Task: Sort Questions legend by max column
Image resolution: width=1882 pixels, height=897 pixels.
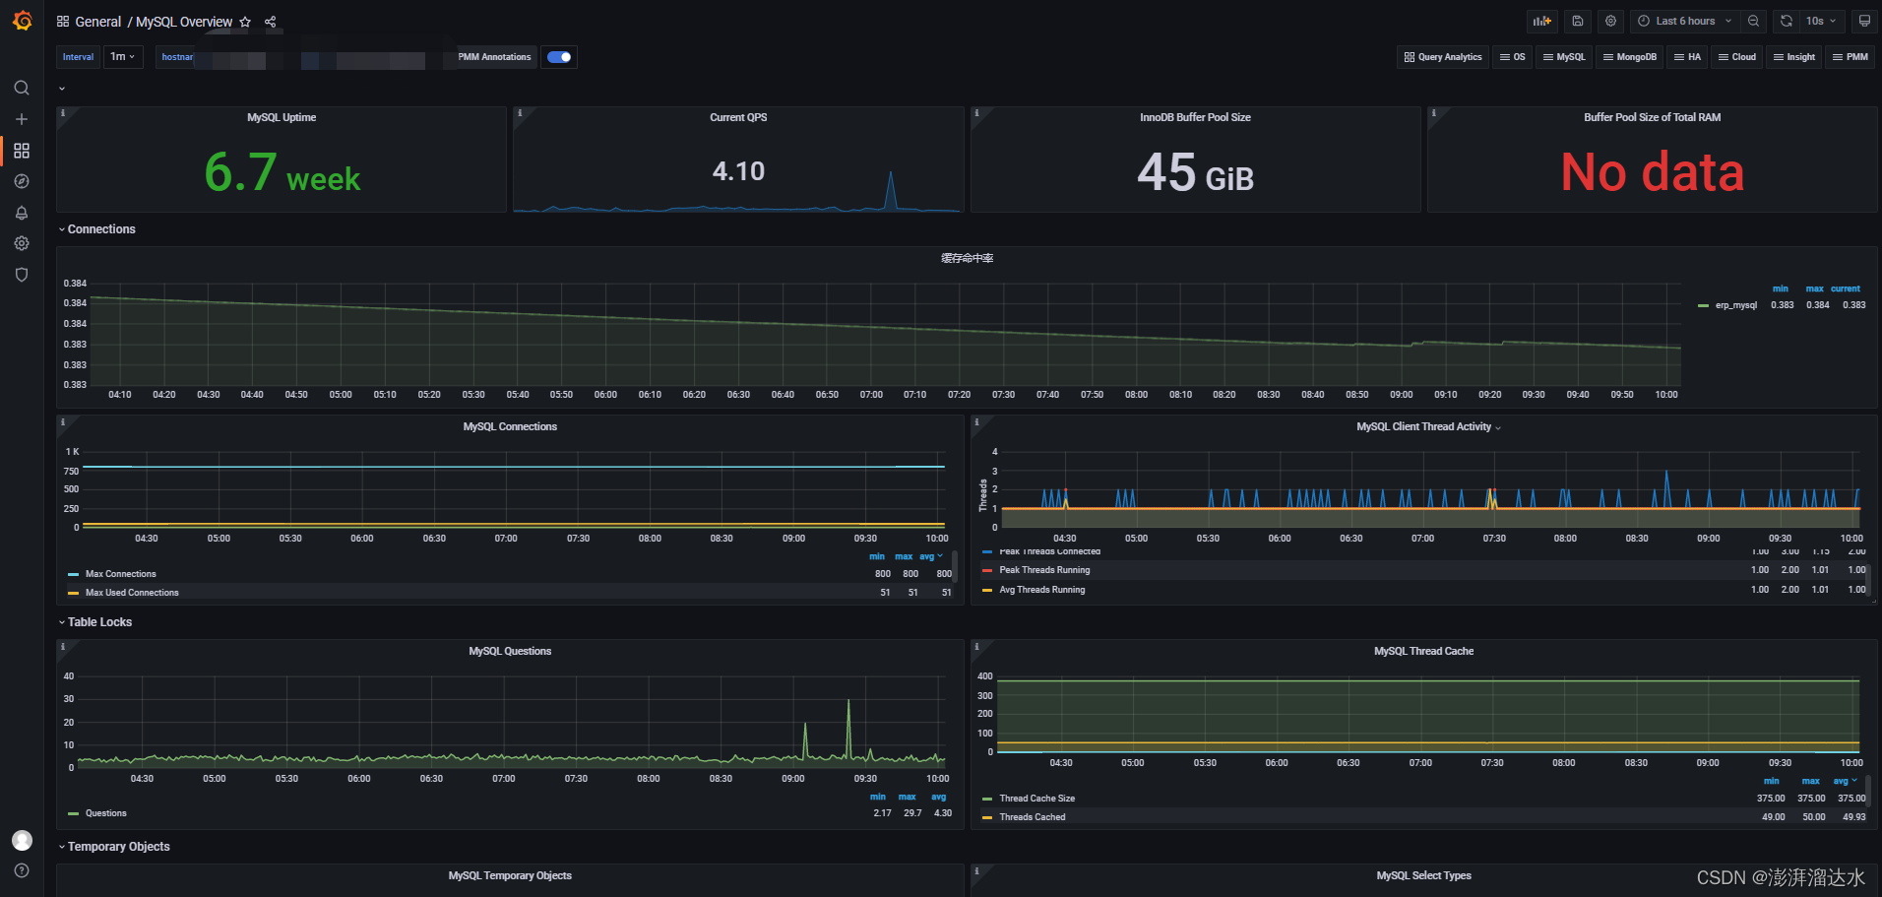Action: (908, 798)
